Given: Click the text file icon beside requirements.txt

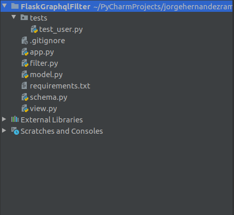Looking at the screenshot, I should point(24,85).
